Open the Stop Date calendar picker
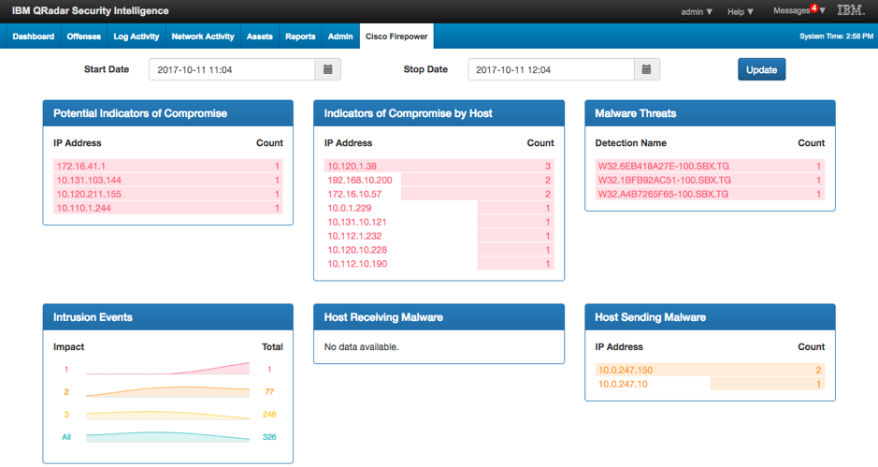This screenshot has height=467, width=878. [647, 70]
